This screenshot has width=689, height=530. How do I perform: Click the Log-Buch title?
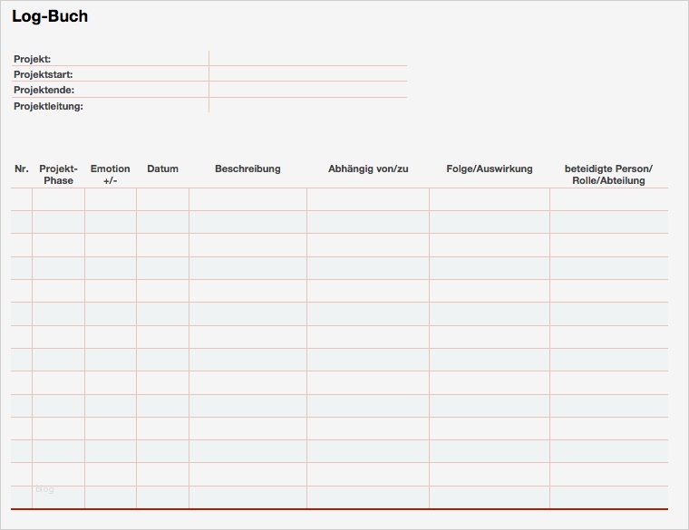[50, 16]
